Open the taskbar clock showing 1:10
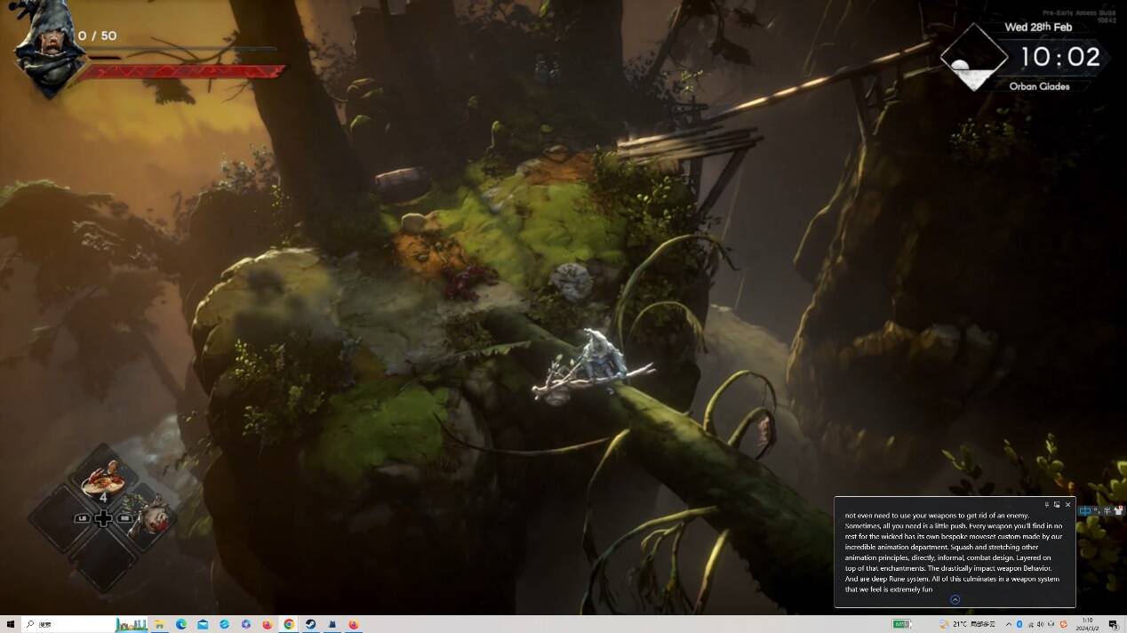This screenshot has width=1127, height=633. tap(1088, 624)
